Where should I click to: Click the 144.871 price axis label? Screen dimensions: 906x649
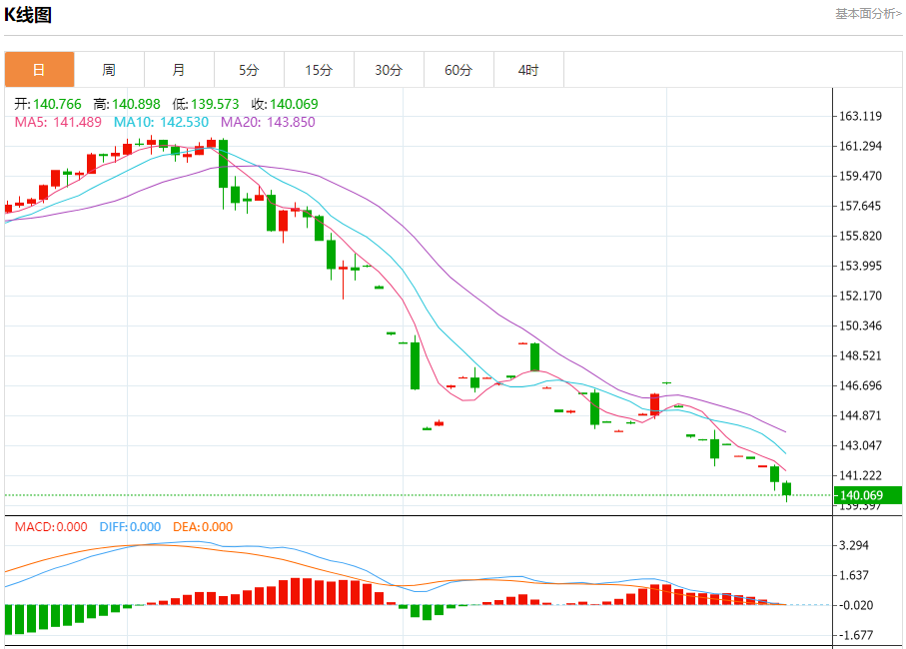860,415
